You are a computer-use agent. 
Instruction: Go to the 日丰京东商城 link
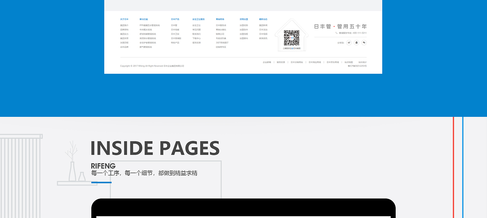[x=333, y=62]
